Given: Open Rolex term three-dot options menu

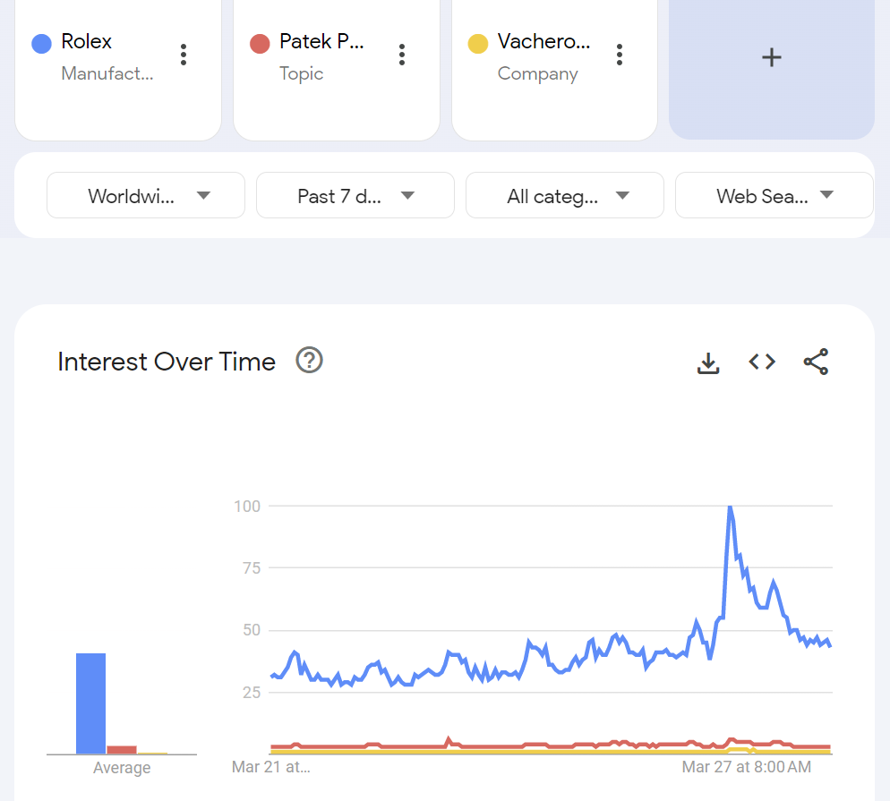Looking at the screenshot, I should [x=184, y=55].
